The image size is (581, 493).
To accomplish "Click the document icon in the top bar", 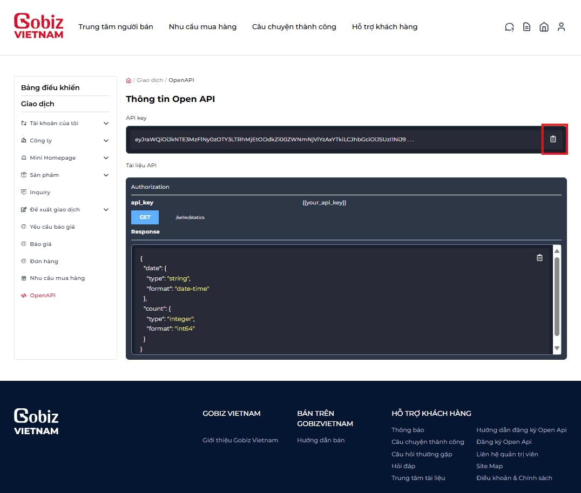I will 526,26.
